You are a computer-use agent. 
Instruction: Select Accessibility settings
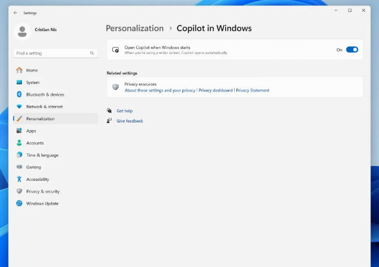[x=56, y=179]
